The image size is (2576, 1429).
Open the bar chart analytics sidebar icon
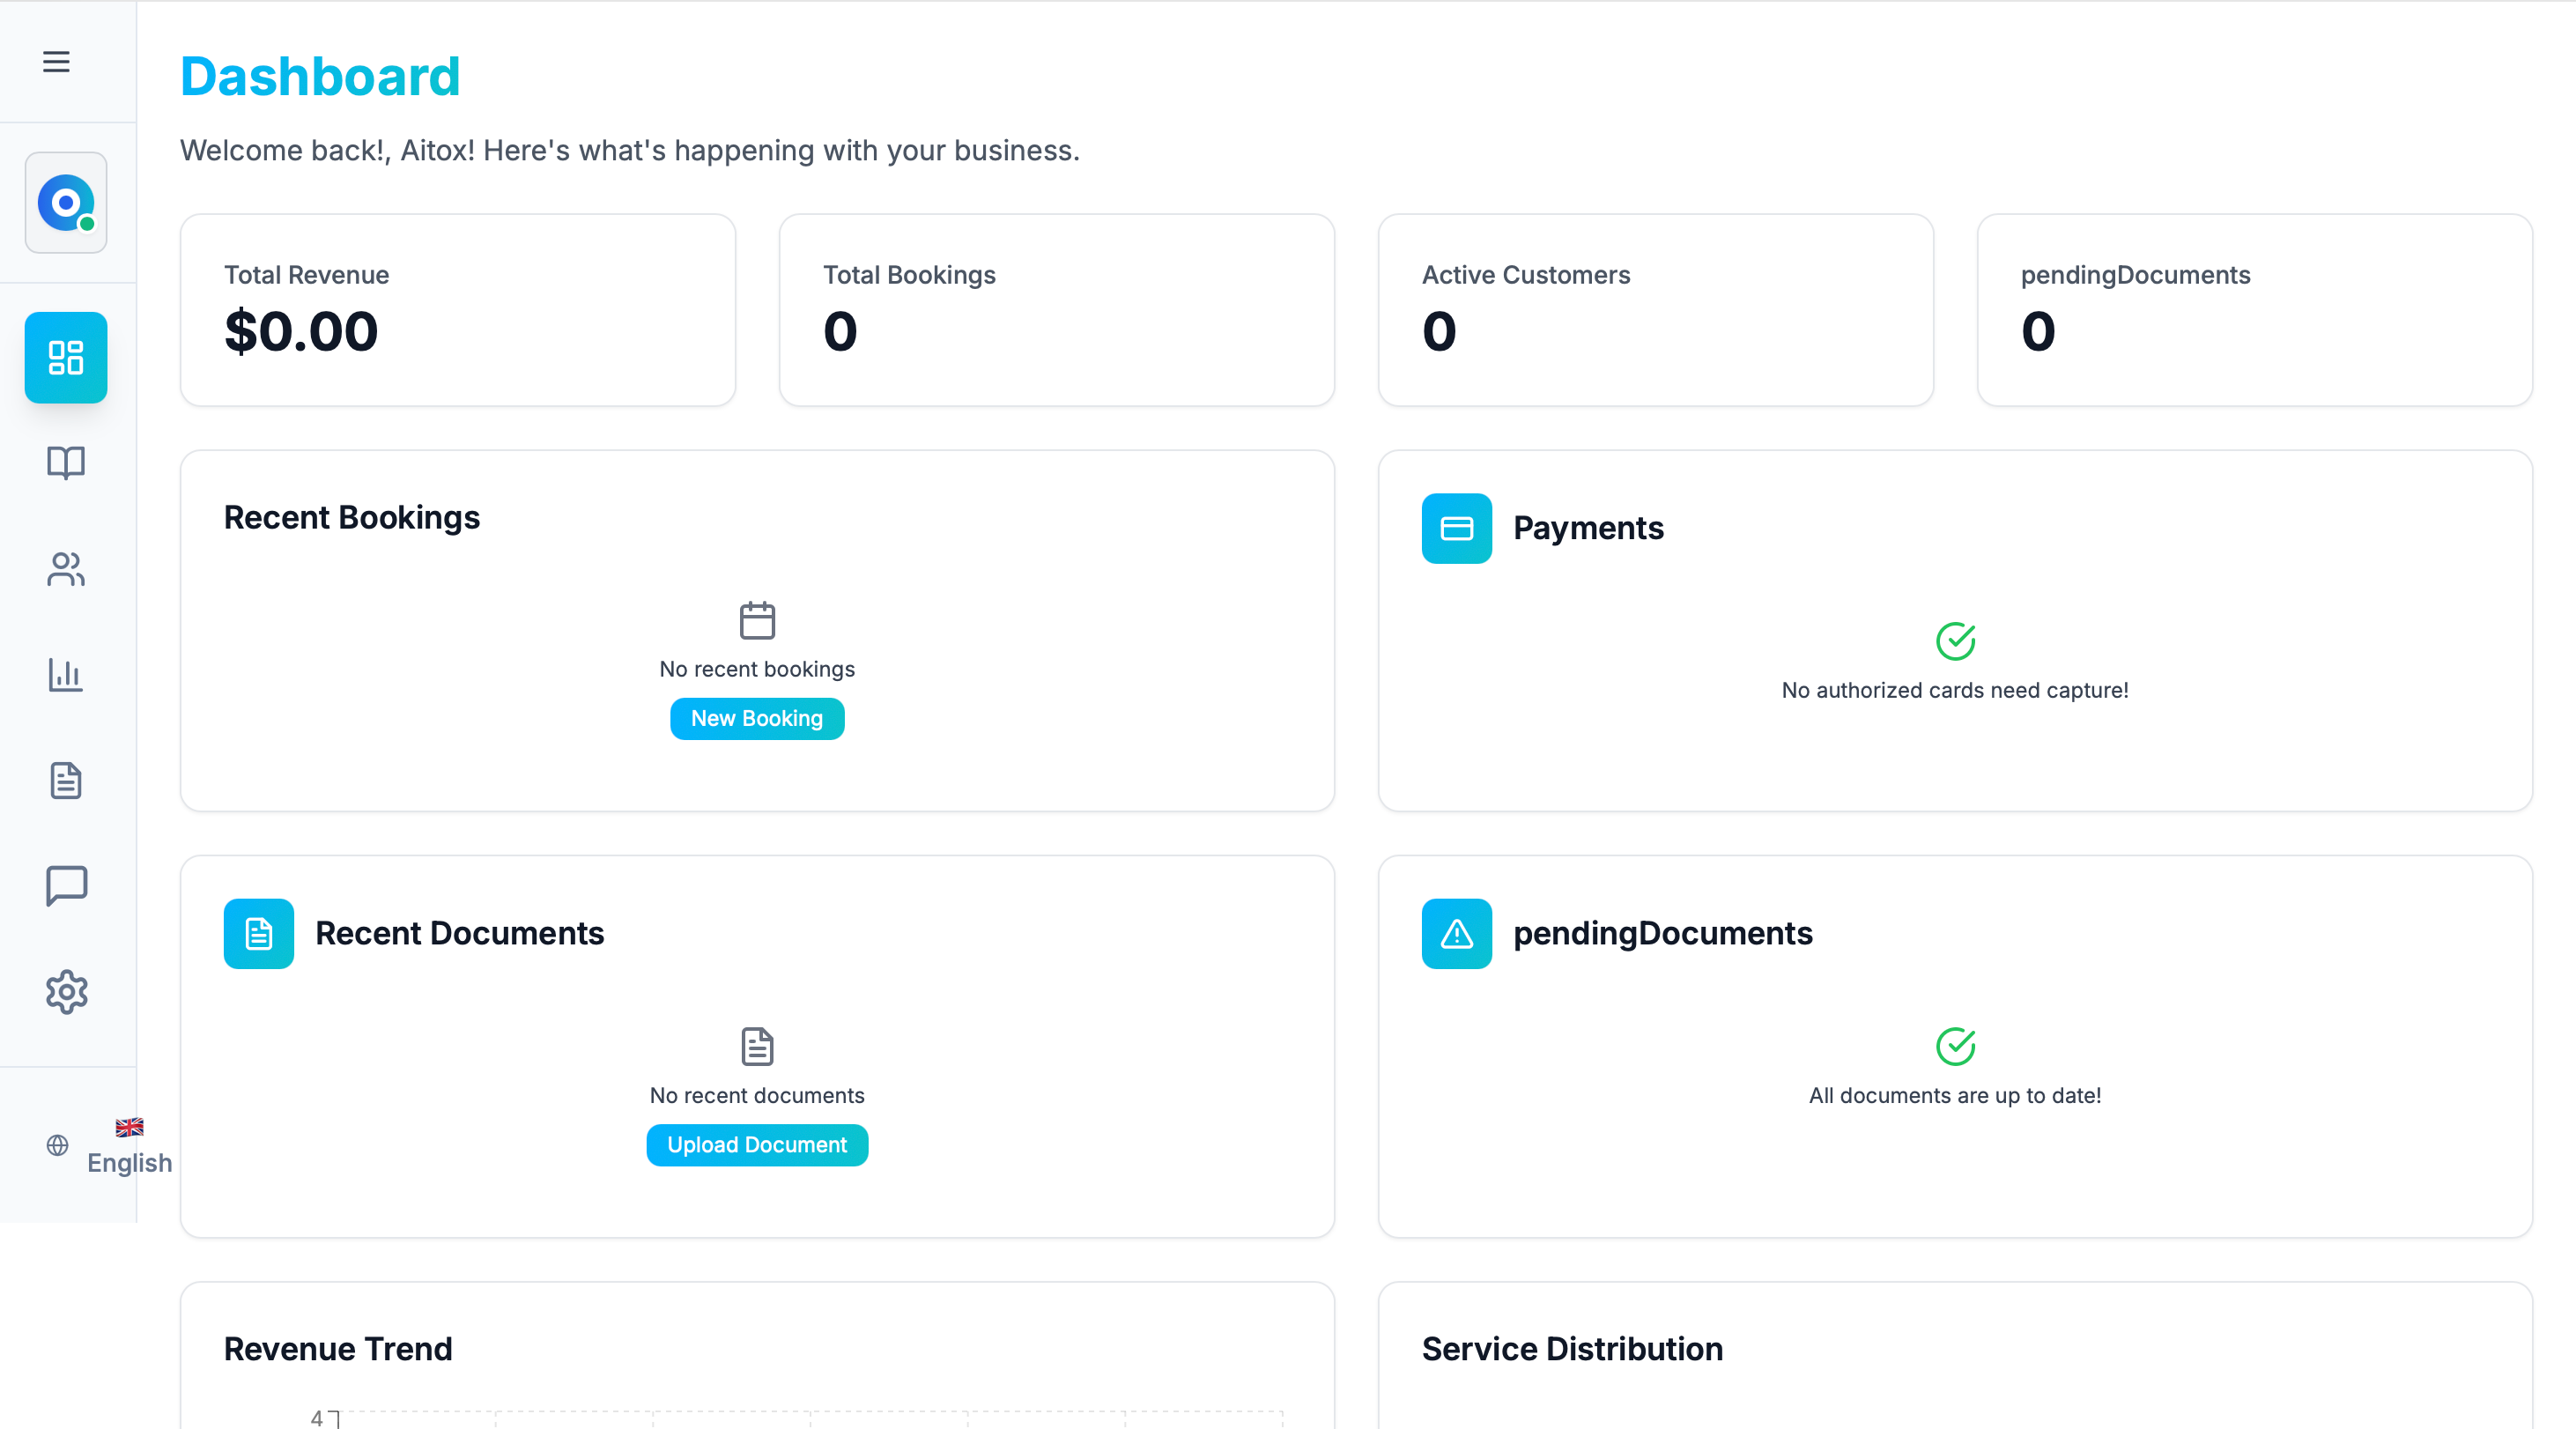[x=66, y=675]
